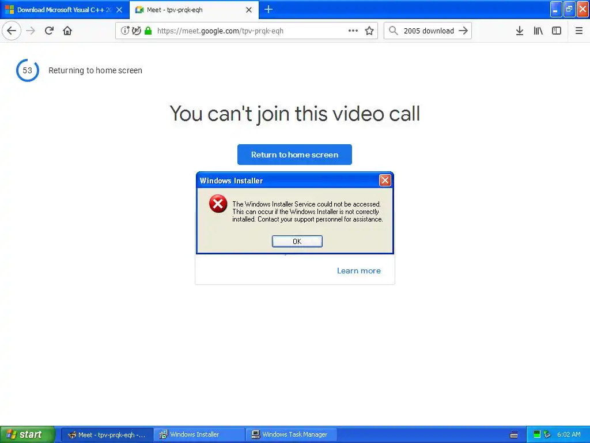
Task: Click the meet.google.com address bar
Action: [247, 31]
